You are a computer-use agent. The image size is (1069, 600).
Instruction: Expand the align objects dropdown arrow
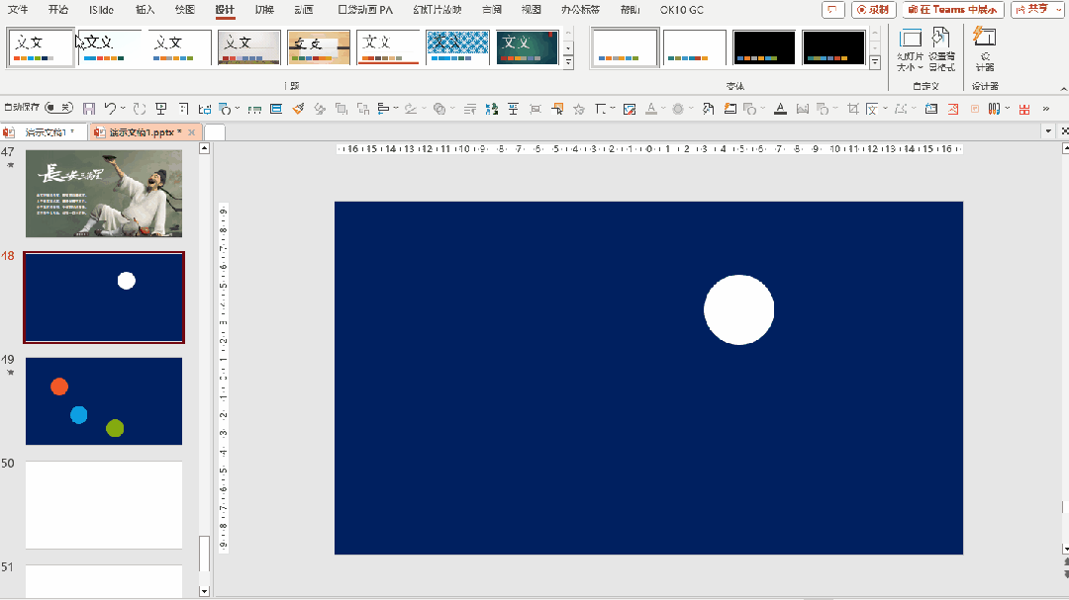(x=396, y=109)
